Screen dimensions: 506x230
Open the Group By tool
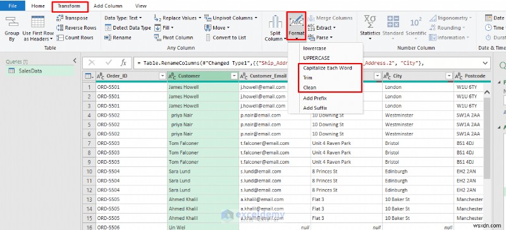[12, 28]
